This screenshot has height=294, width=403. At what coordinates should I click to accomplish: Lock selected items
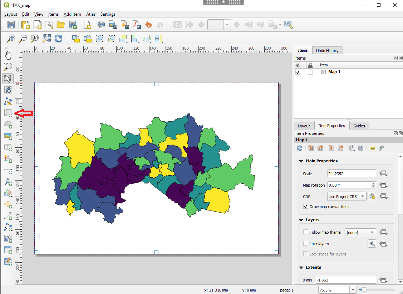pyautogui.click(x=76, y=39)
